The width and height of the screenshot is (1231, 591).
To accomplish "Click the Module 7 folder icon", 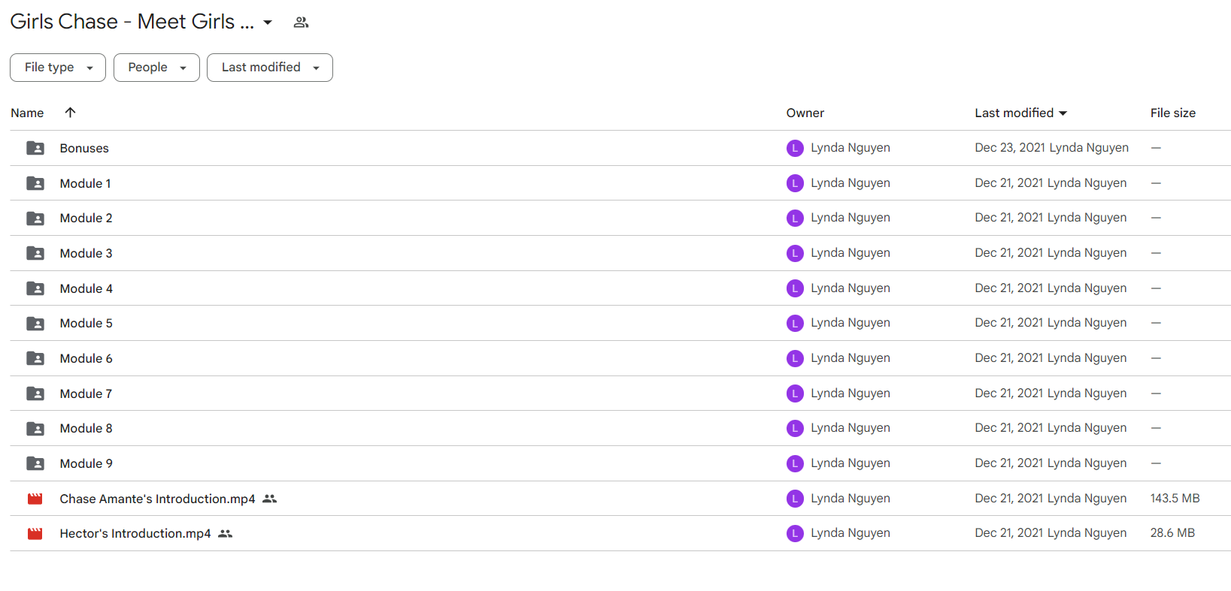I will 35,393.
